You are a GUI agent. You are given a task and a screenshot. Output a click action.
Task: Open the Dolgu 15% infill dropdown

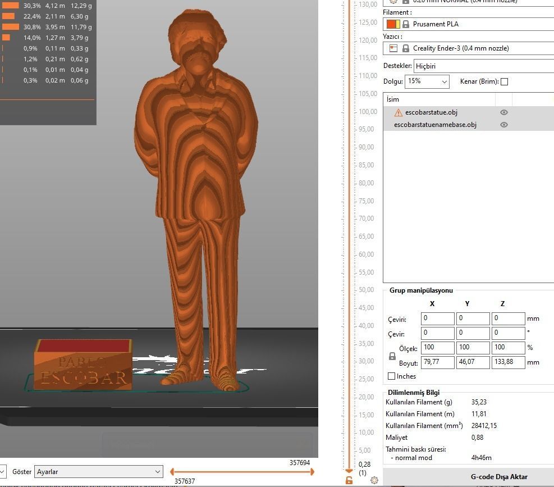click(427, 81)
